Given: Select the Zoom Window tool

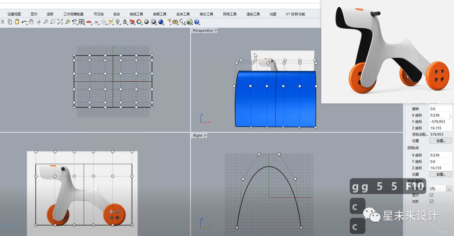Looking at the screenshot, I should [53, 22].
